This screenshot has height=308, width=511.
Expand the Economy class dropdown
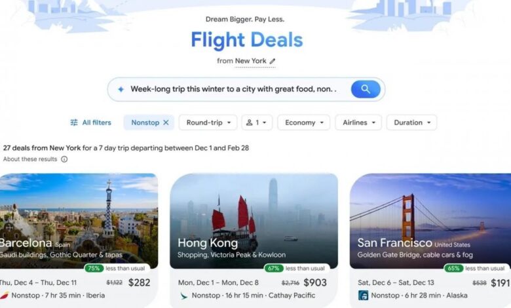coord(304,123)
